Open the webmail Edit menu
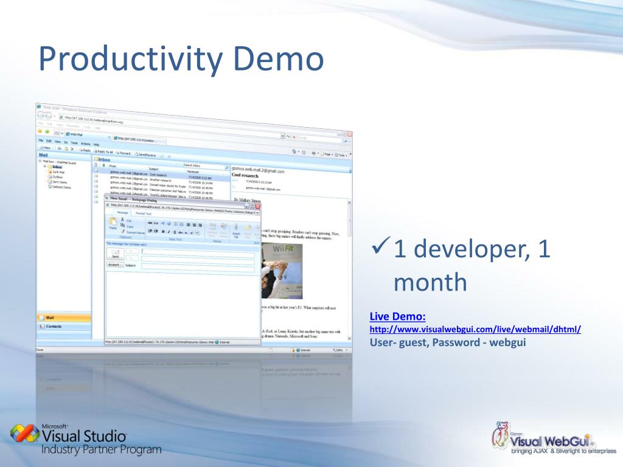The image size is (623, 467). click(49, 141)
